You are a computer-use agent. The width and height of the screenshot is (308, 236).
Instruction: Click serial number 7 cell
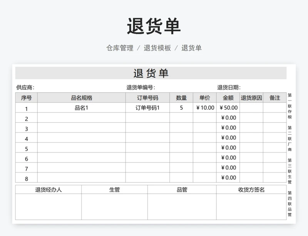(x=26, y=167)
